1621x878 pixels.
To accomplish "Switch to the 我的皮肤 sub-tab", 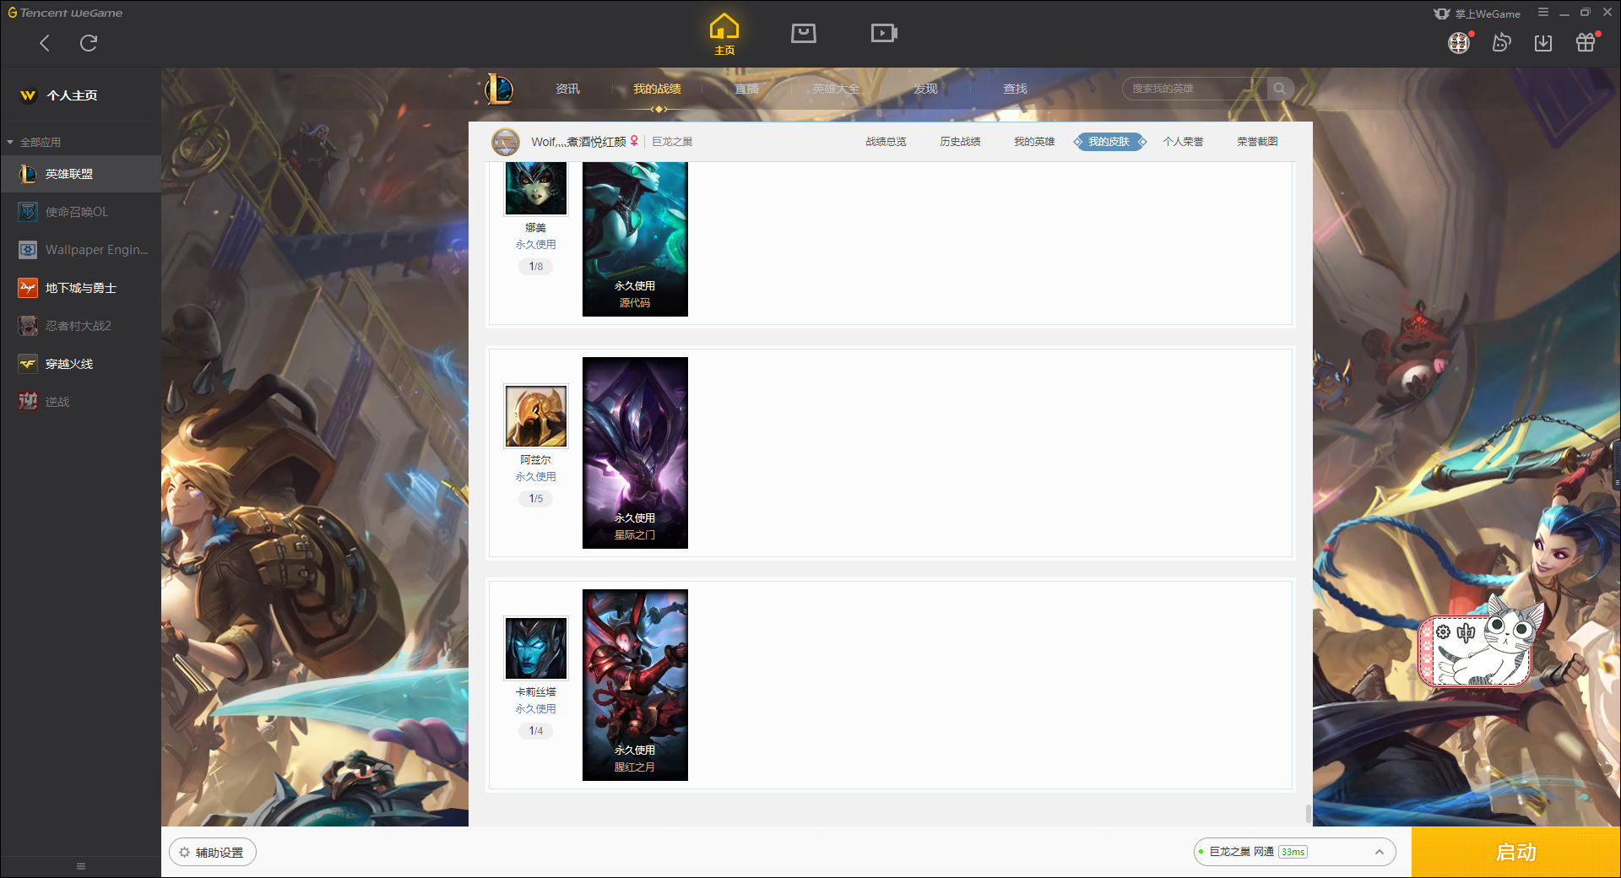I will pos(1109,142).
